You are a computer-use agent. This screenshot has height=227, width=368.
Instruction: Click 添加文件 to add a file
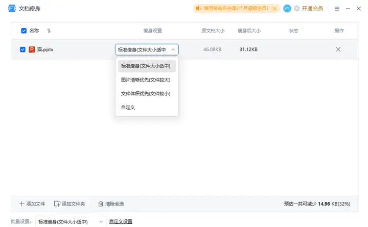(x=32, y=204)
